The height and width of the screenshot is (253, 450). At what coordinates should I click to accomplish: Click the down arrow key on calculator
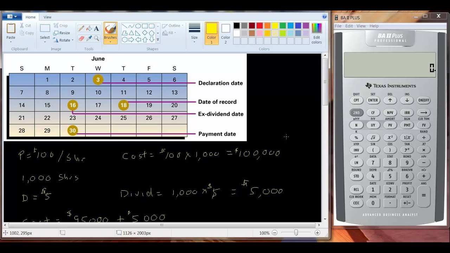[407, 100]
